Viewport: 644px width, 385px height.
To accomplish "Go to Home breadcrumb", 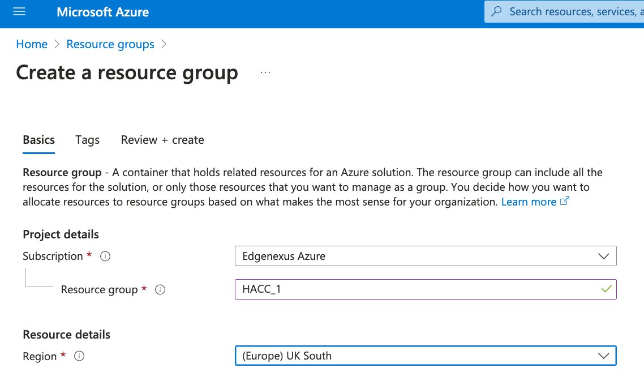I will click(32, 44).
